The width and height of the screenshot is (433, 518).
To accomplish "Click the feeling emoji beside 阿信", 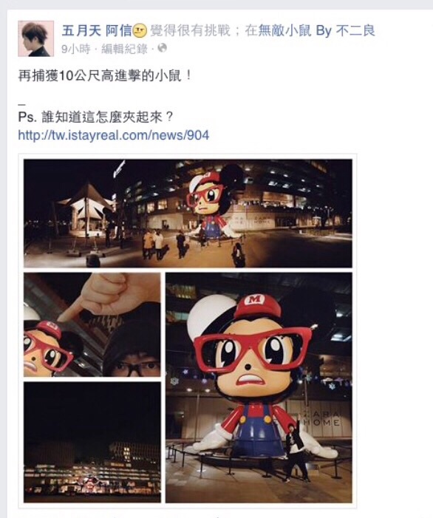I will click(140, 31).
